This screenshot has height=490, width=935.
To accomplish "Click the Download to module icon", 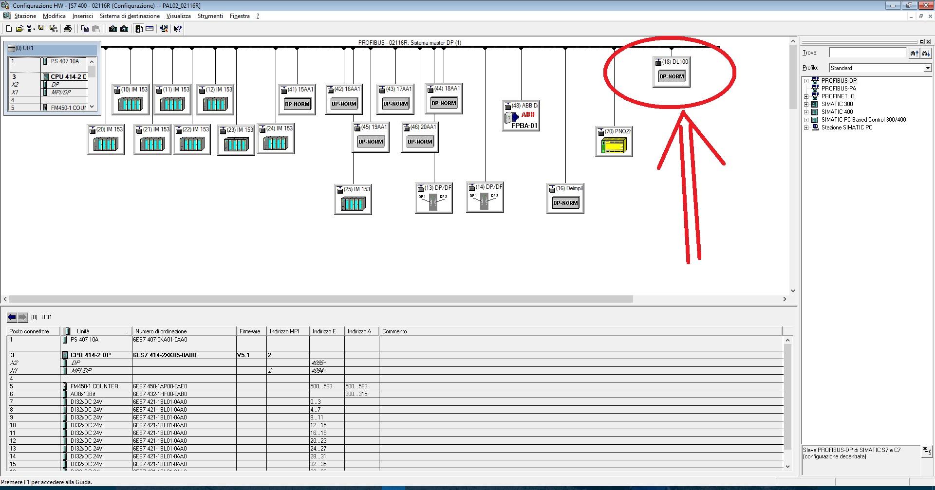I will 113,29.
